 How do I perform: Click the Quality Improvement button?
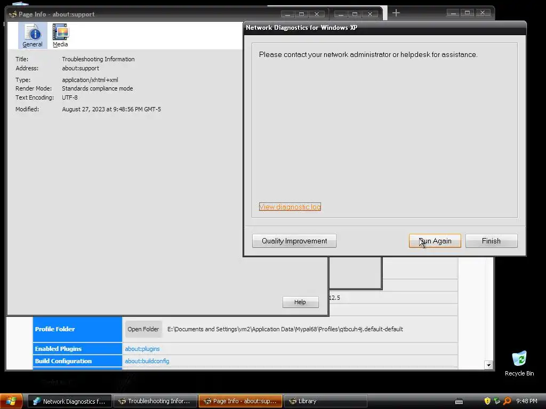tap(294, 241)
